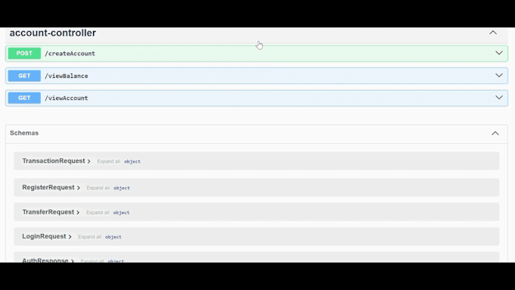Click object type label of RegisterRequest
The width and height of the screenshot is (515, 290).
coord(121,189)
